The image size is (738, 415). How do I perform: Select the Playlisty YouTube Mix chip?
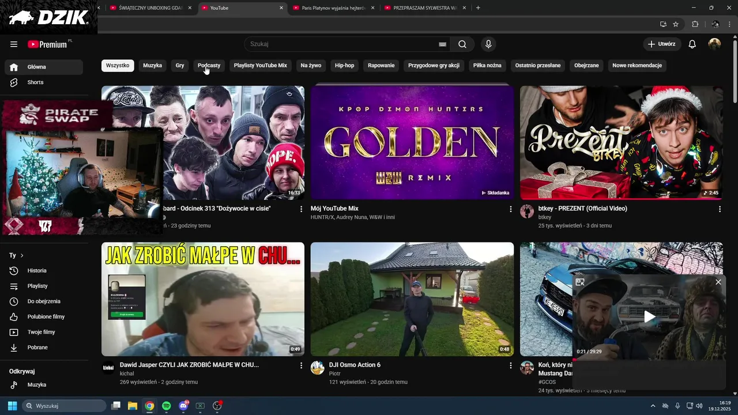[x=260, y=66]
